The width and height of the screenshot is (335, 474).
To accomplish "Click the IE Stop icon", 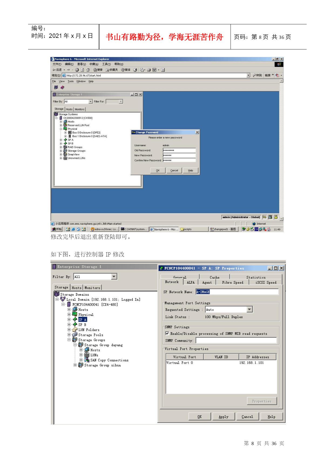I will point(77,70).
